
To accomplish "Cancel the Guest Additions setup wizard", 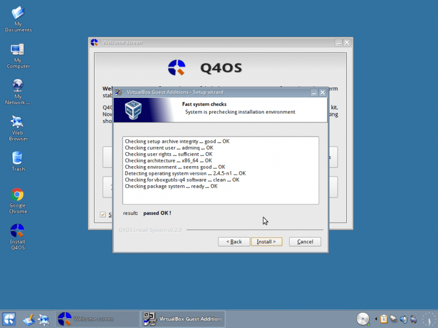I will point(305,242).
